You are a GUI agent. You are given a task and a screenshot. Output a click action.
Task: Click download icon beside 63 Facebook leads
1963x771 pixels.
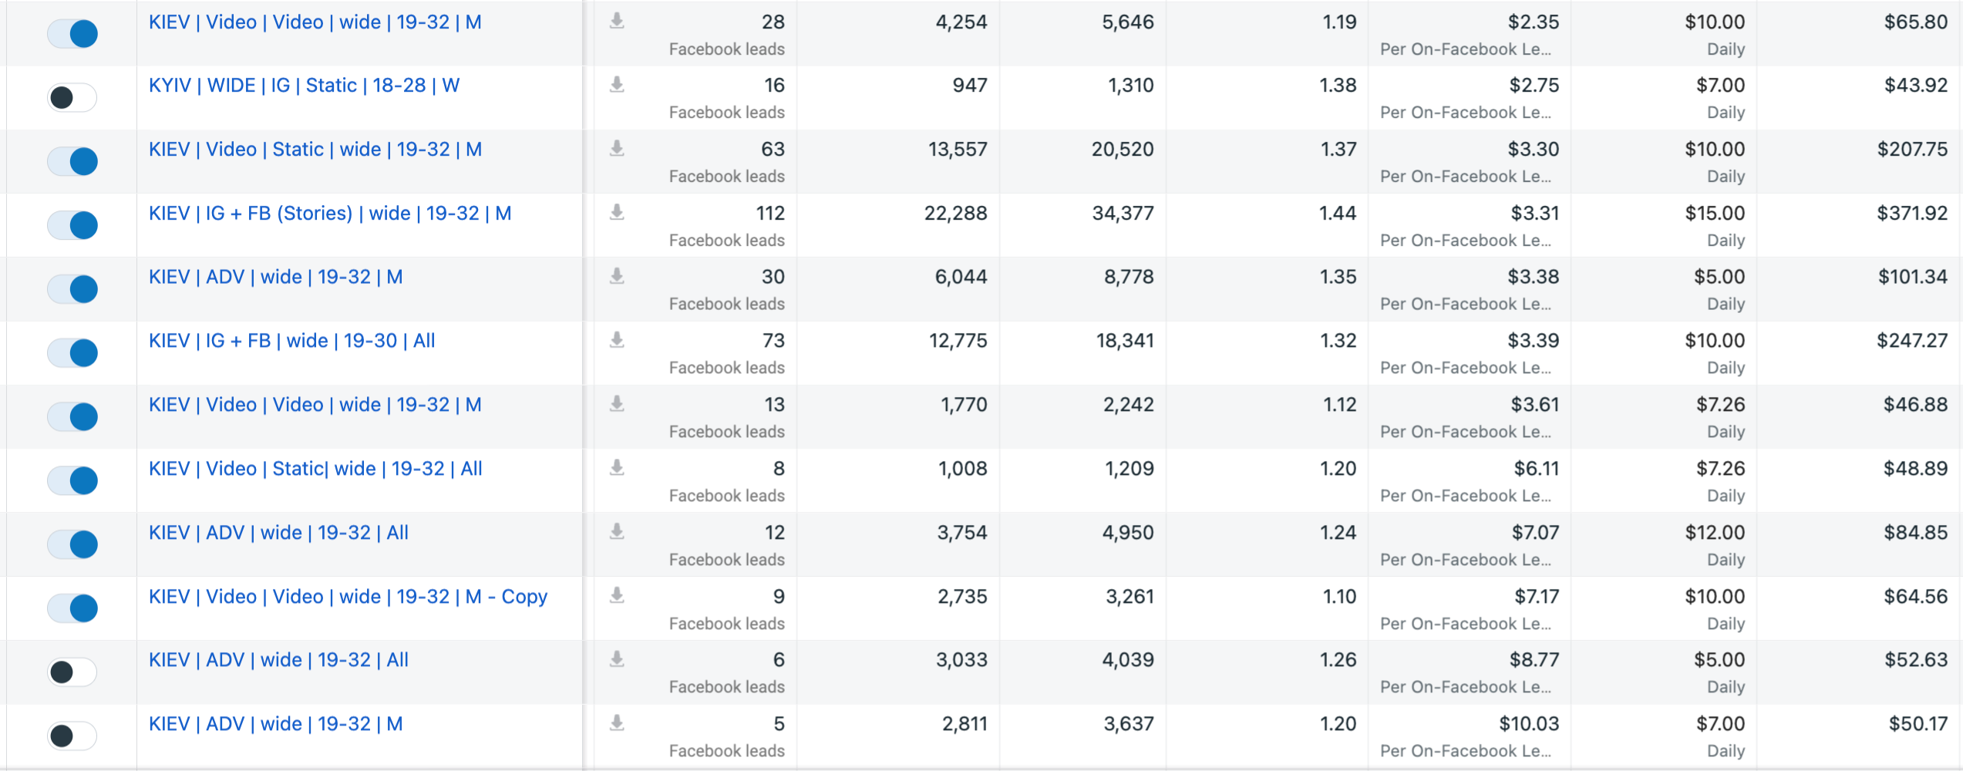[x=617, y=149]
